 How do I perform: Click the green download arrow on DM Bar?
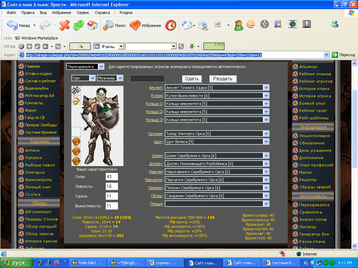192,46
